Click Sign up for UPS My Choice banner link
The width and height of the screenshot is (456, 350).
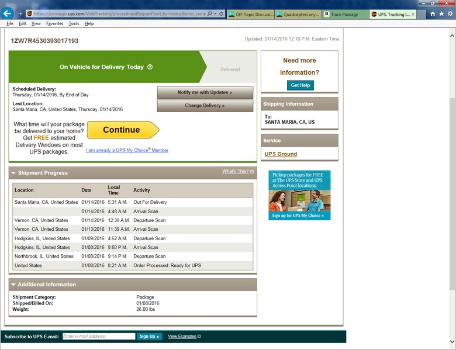(298, 216)
